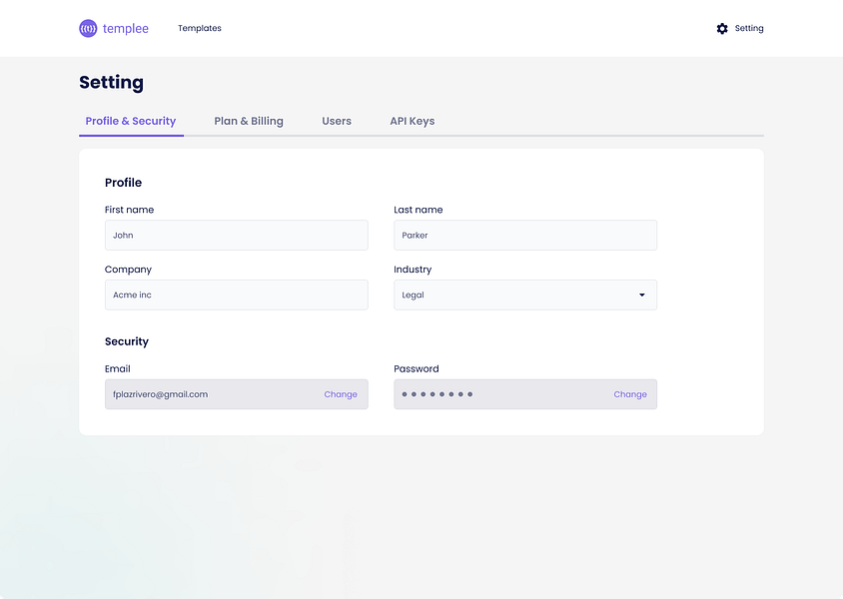
Task: Click the email address fplazrivero@gmail.com
Action: click(x=160, y=394)
